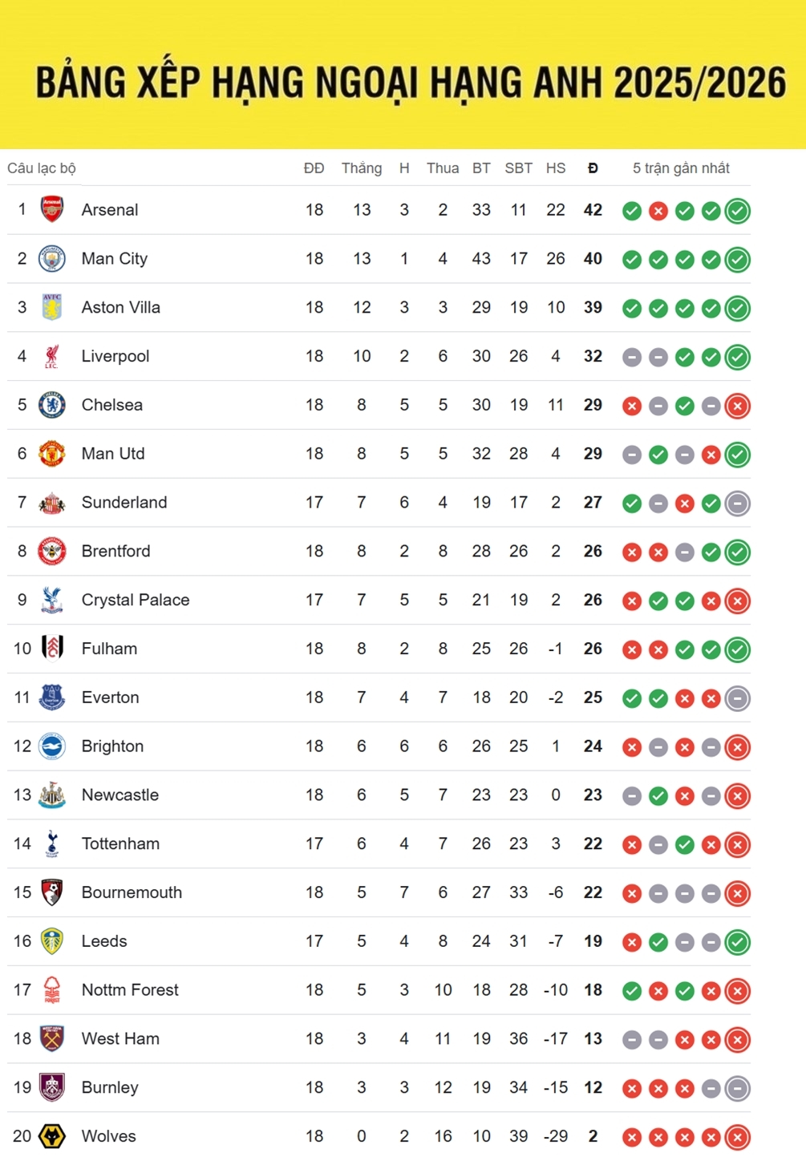Click Sunderland's latest match draw icon
The image size is (806, 1173).
[x=737, y=504]
